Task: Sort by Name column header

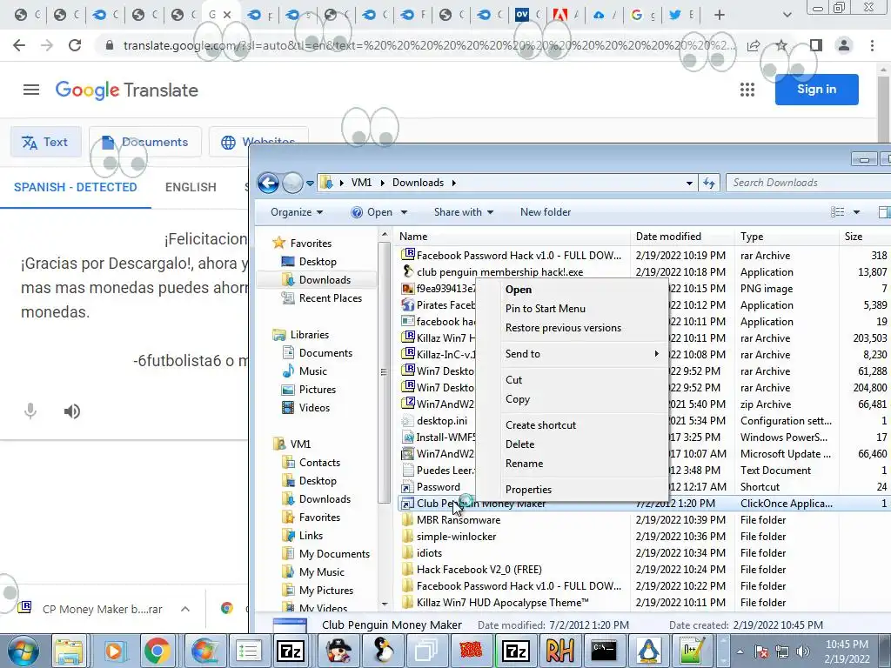Action: tap(513, 237)
